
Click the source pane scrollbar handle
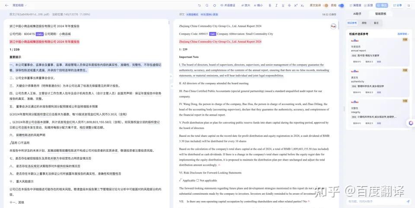[169, 22]
